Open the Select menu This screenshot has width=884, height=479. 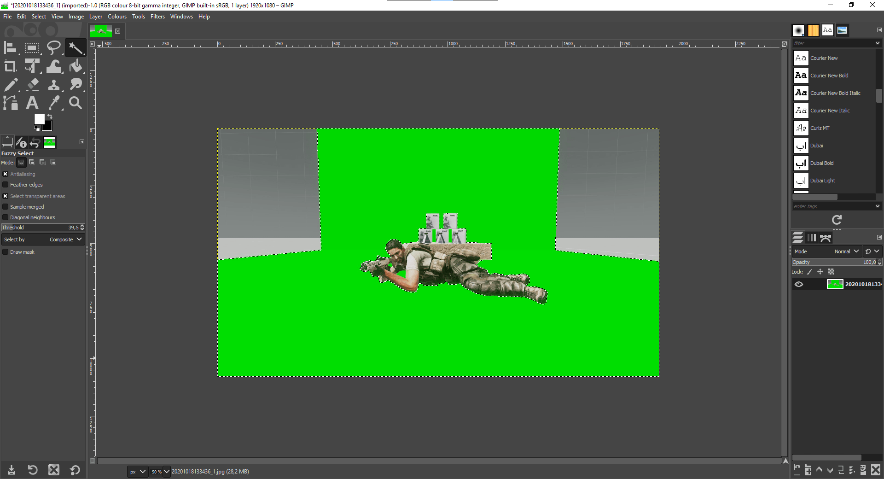pos(39,17)
